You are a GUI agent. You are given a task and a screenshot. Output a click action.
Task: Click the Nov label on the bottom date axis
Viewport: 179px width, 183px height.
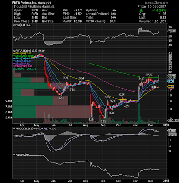point(135,181)
